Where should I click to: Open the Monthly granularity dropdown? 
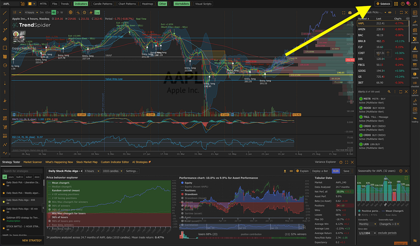pyautogui.click(x=367, y=224)
